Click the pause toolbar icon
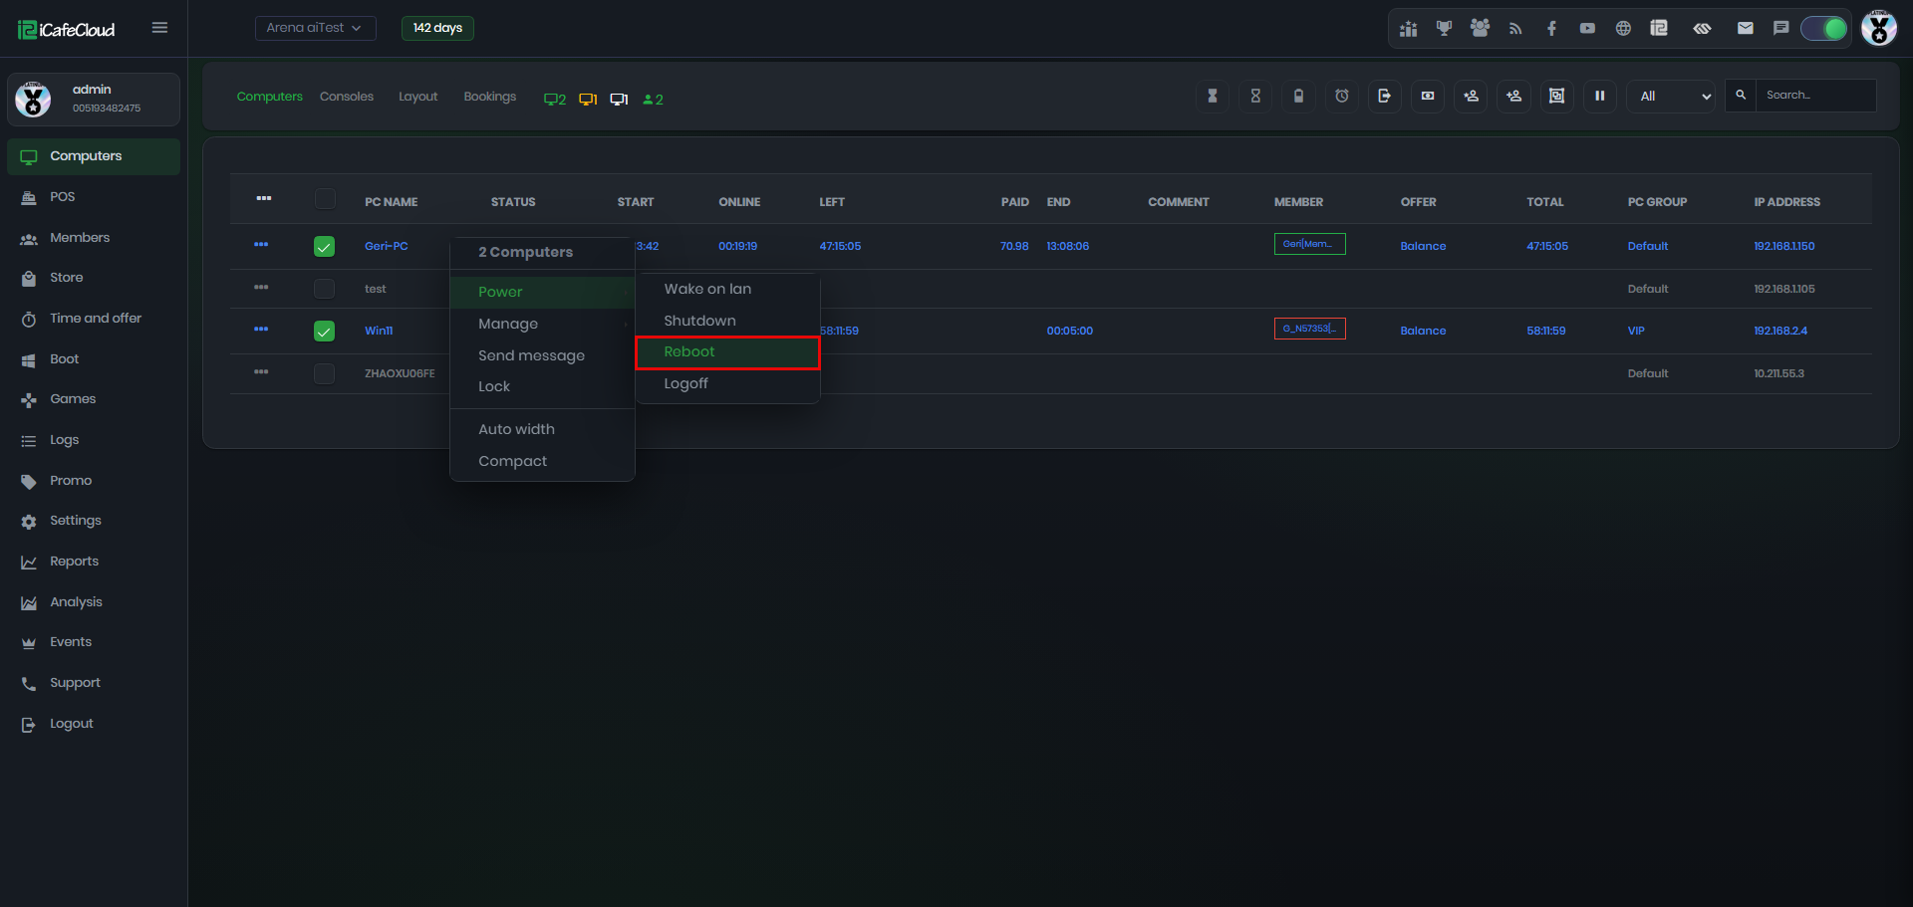 pyautogui.click(x=1600, y=96)
